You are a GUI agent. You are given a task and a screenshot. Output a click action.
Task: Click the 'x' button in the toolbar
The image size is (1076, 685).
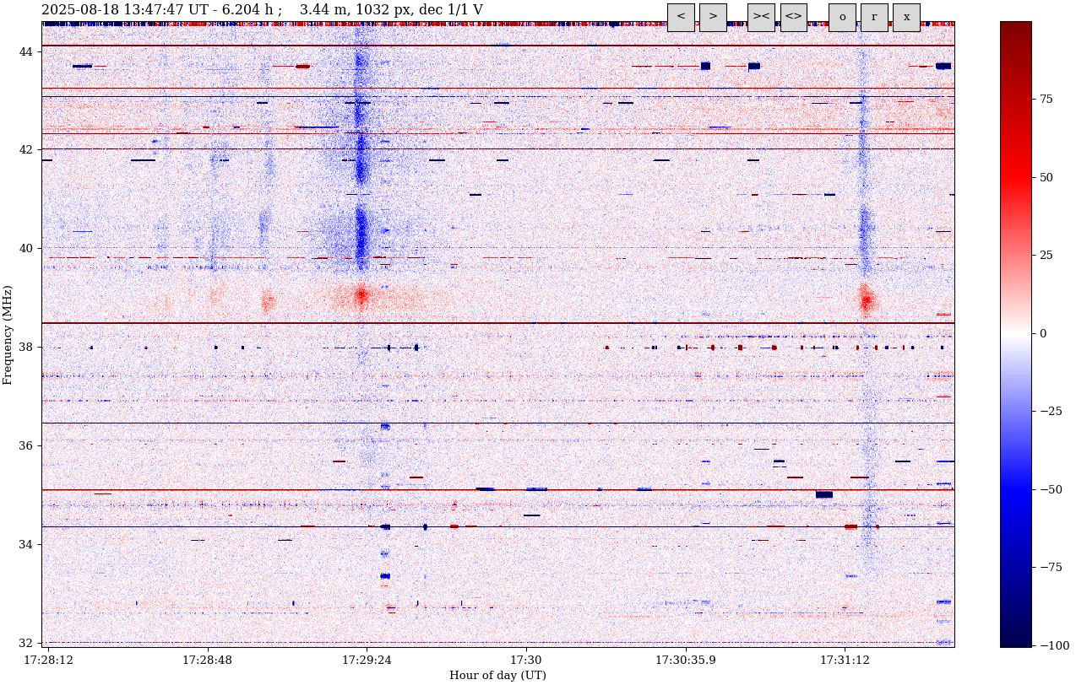[906, 17]
